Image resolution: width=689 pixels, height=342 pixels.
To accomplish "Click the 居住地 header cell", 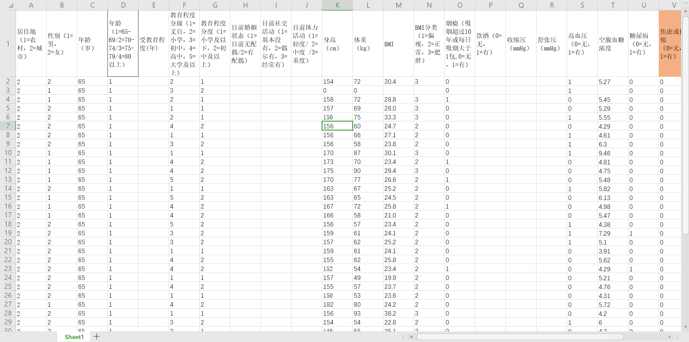I will pos(31,44).
